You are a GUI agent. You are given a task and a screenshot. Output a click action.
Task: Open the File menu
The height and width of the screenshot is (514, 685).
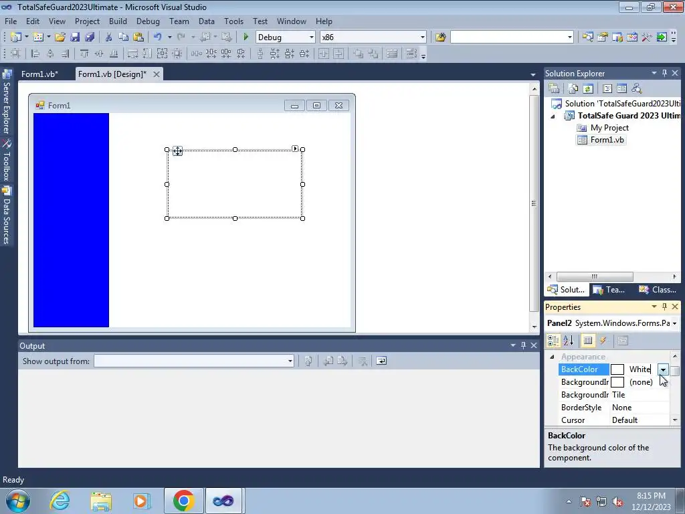coord(11,21)
